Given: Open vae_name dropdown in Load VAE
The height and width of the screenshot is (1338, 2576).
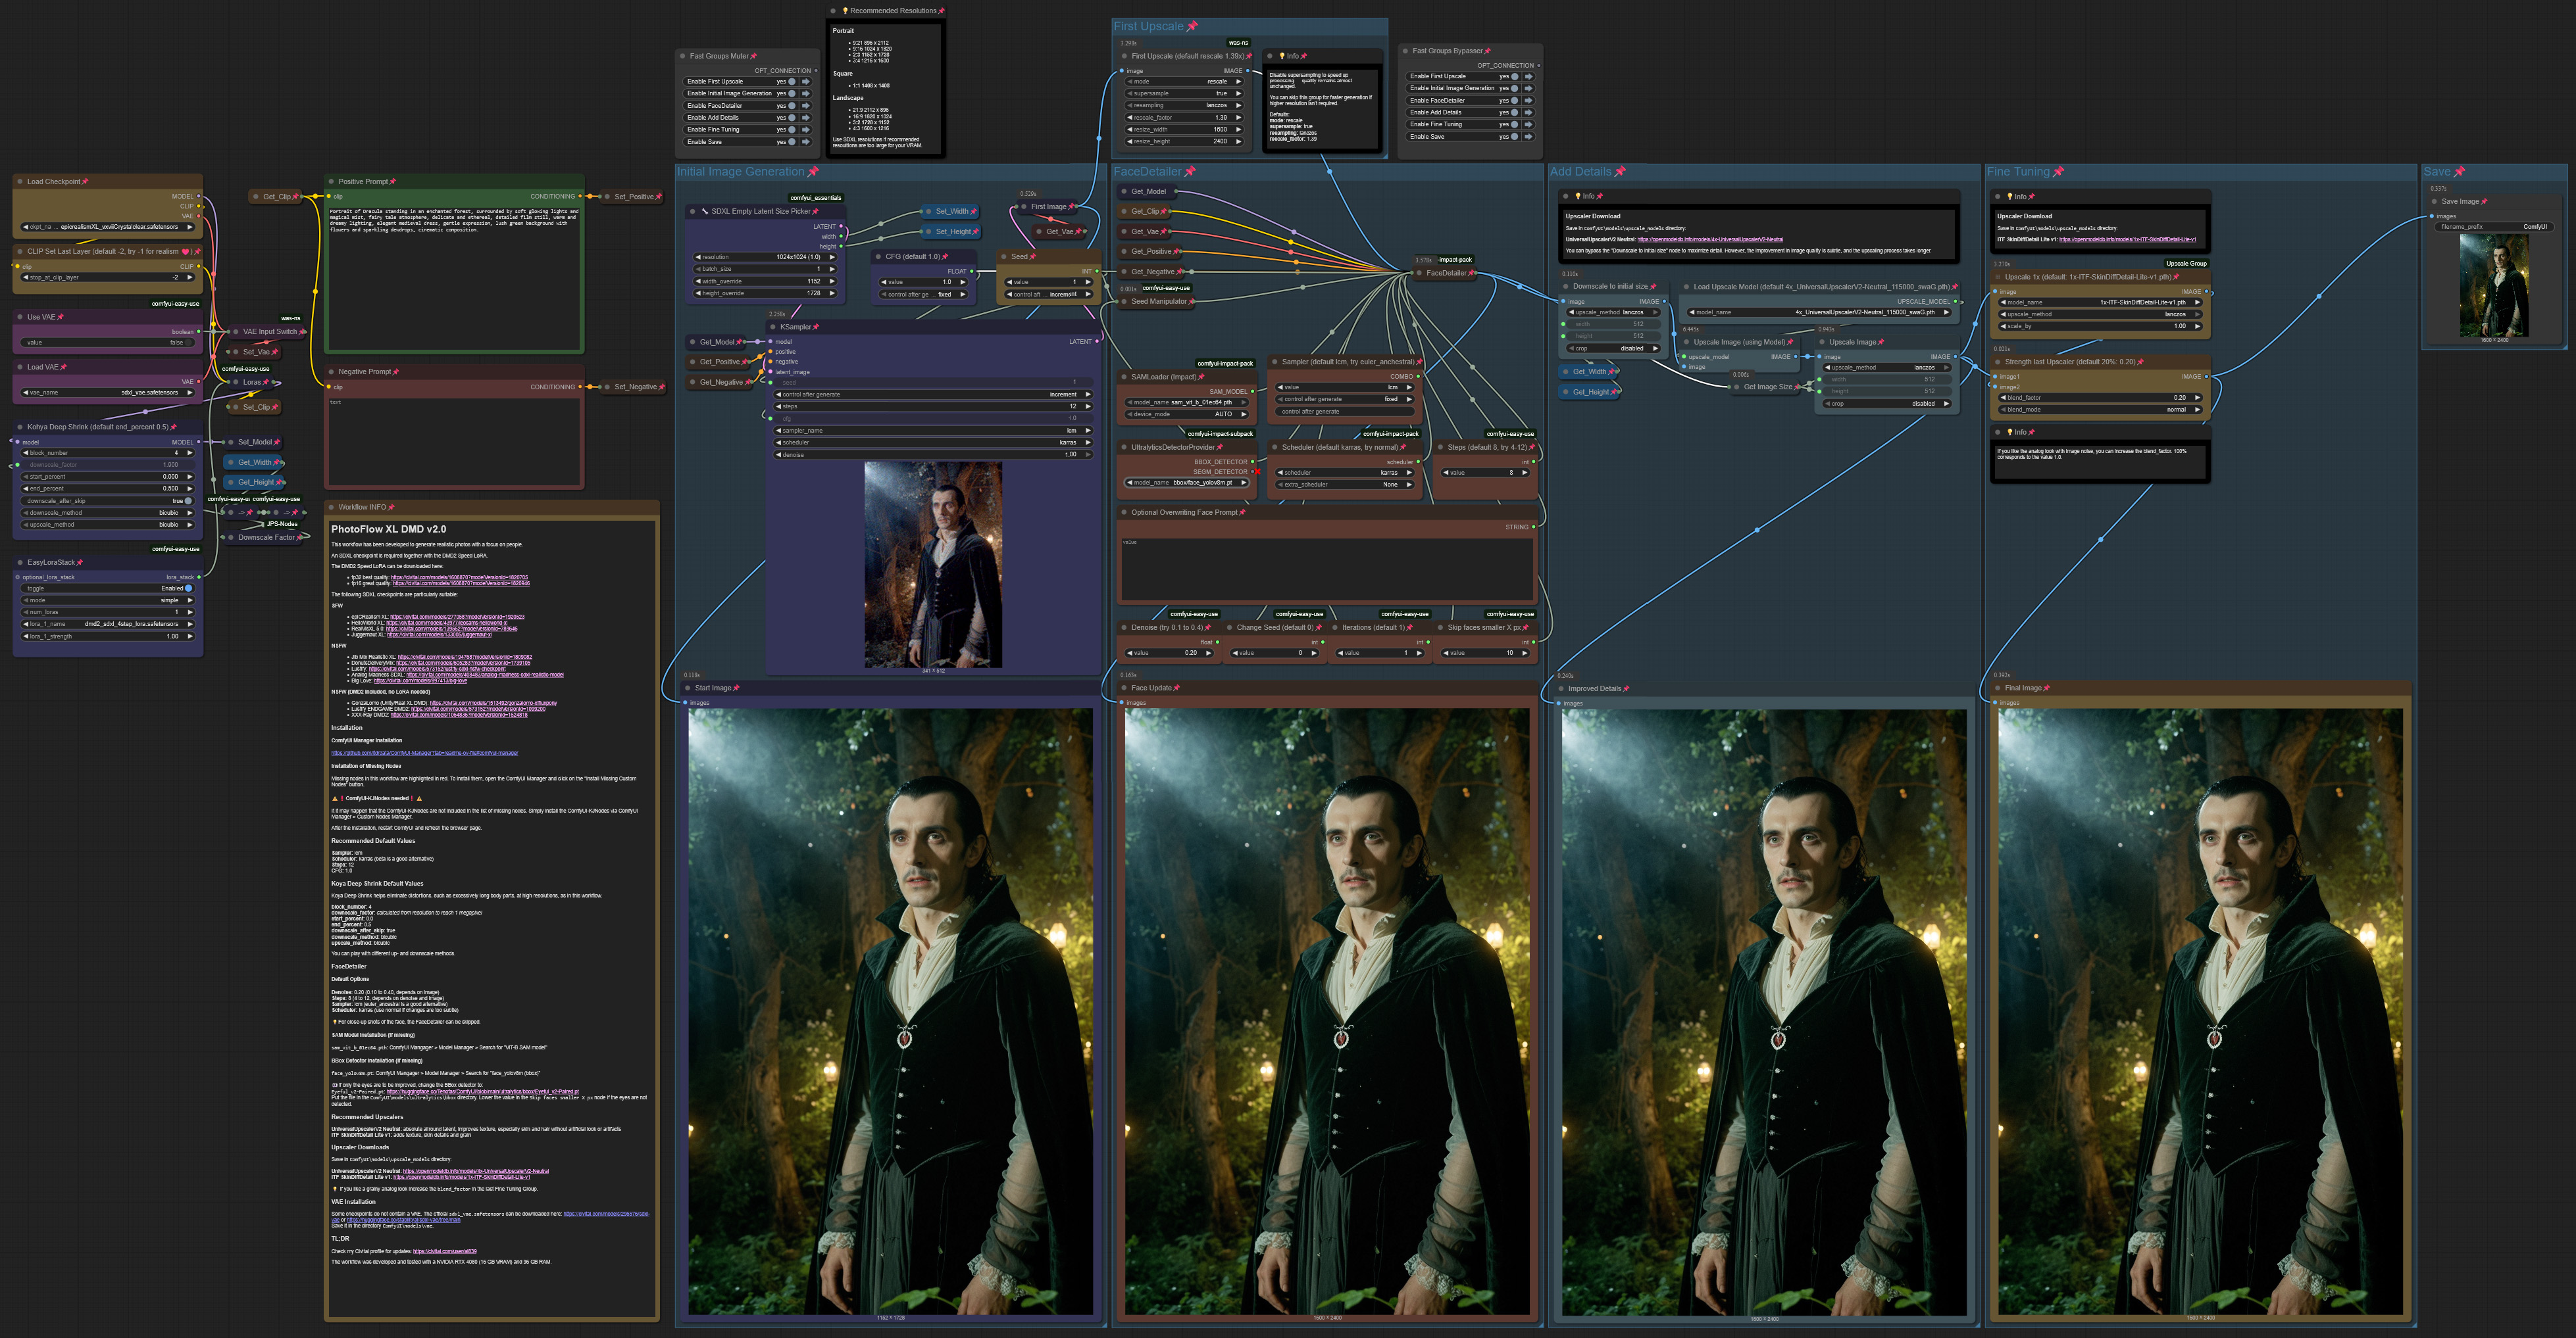Looking at the screenshot, I should point(108,393).
